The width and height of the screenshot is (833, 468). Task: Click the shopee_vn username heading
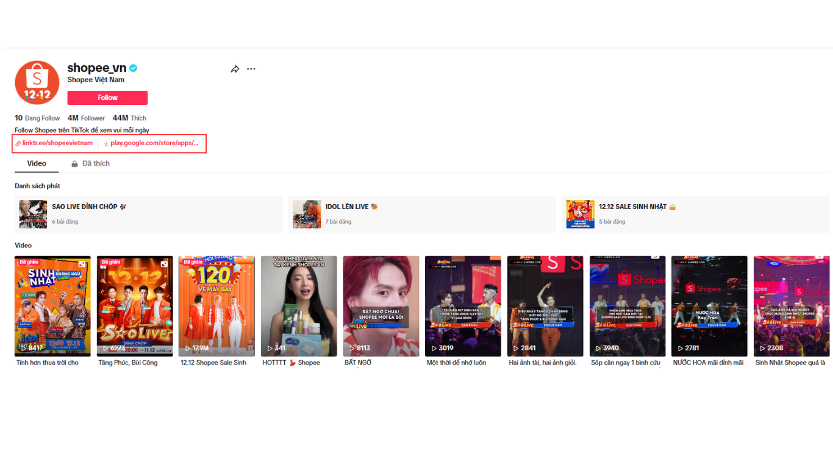click(97, 68)
